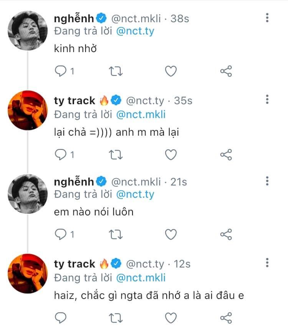Like the "kinh nhở" tweet
The image size is (288, 330).
(170, 71)
